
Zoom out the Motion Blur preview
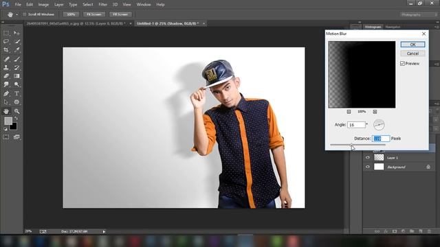(349, 112)
